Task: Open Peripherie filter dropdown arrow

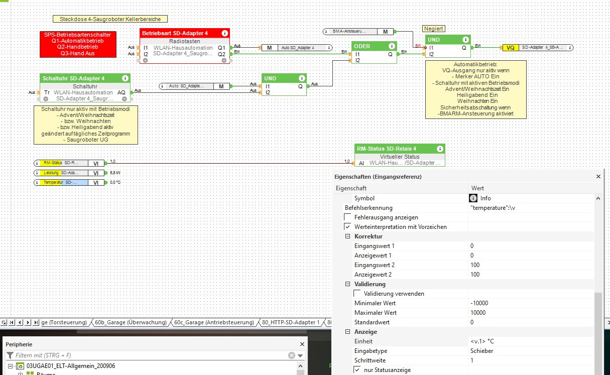Action: [300, 355]
